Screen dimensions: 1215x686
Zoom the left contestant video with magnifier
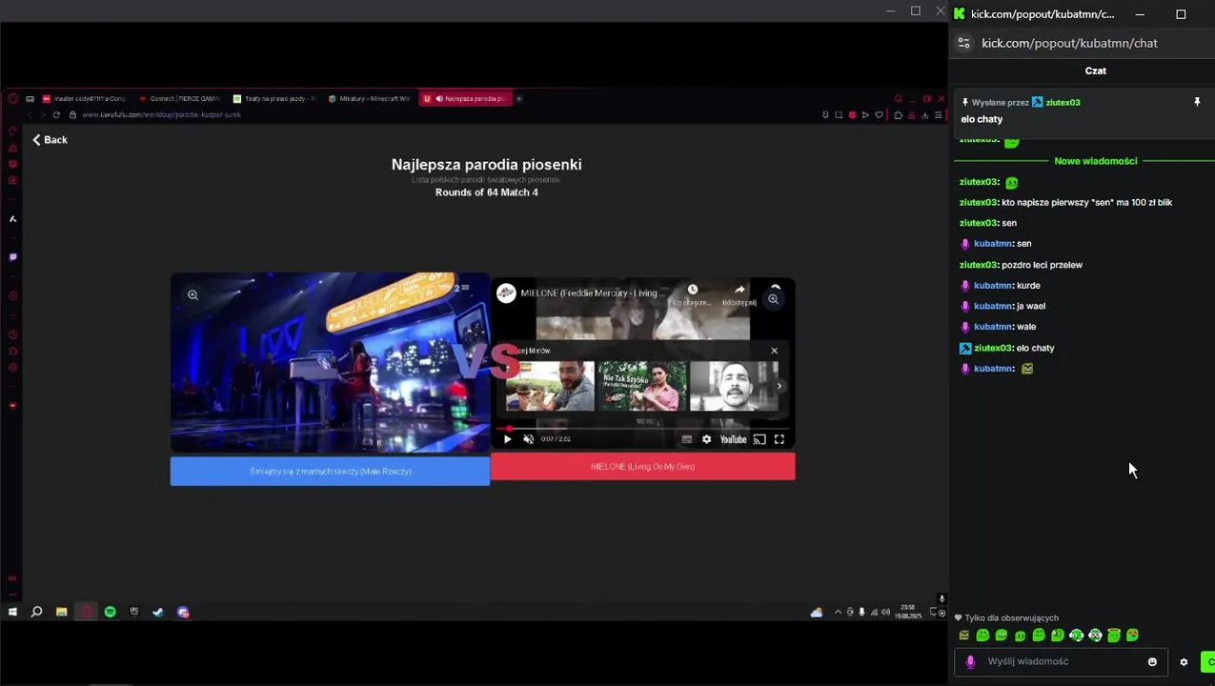point(192,295)
